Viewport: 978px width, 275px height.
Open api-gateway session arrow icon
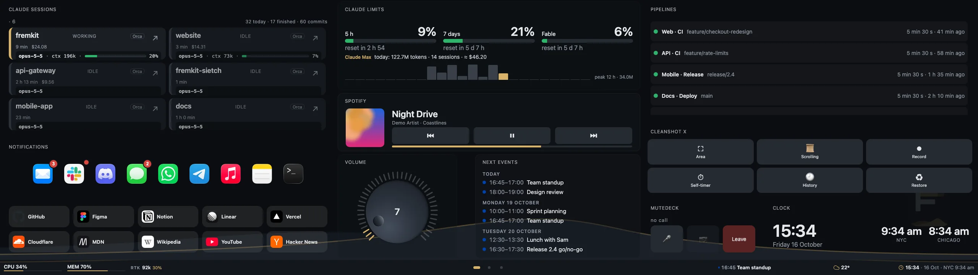click(x=155, y=73)
